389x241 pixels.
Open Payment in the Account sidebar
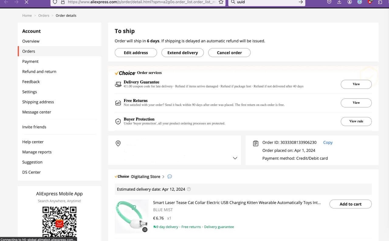(x=30, y=62)
